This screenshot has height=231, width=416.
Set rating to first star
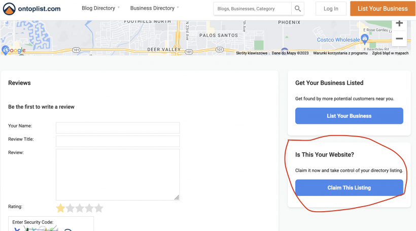tap(61, 208)
